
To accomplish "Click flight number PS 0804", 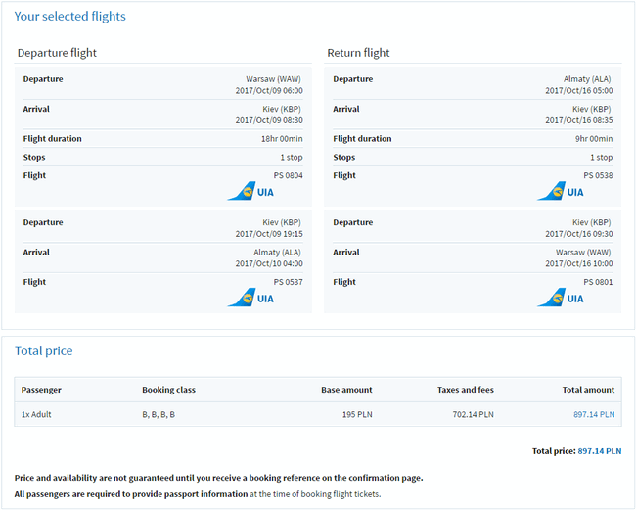I will [288, 175].
